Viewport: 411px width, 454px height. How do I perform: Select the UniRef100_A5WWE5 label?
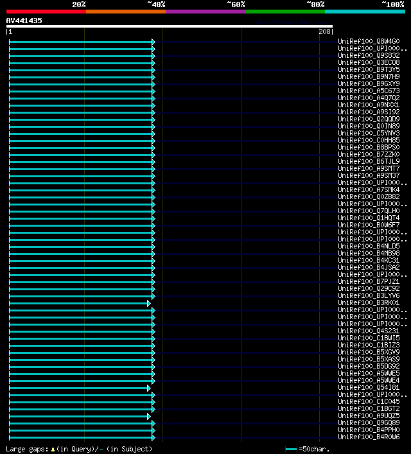tap(369, 373)
